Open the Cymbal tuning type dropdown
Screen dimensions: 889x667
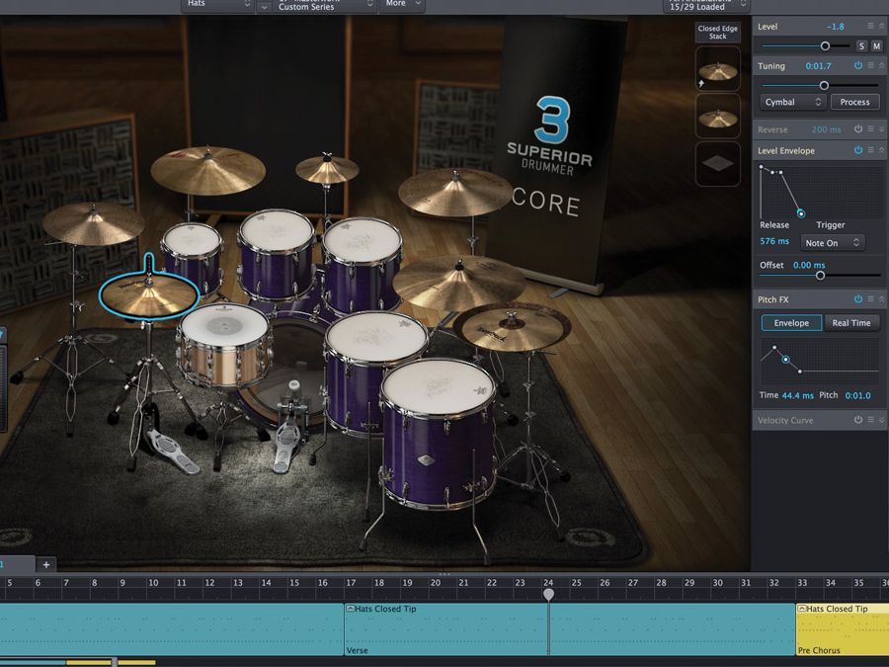[x=792, y=102]
